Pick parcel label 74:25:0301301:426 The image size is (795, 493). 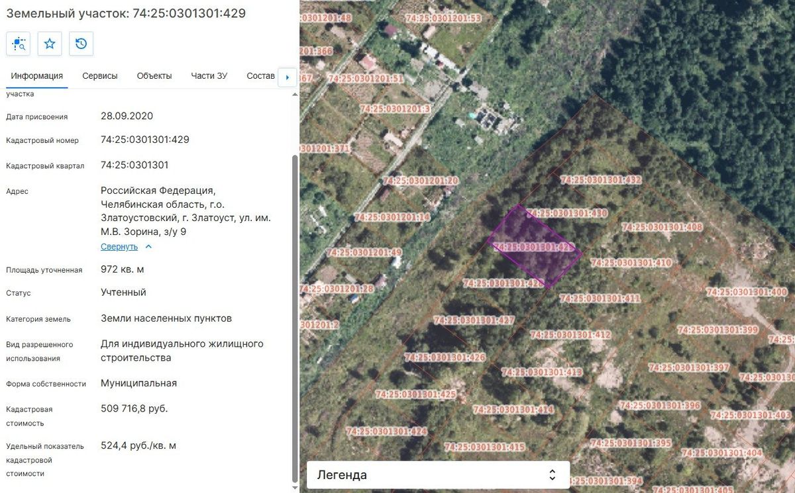click(445, 357)
